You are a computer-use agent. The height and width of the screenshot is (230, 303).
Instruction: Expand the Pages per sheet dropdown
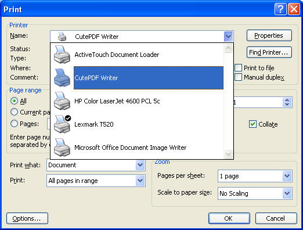[287, 176]
